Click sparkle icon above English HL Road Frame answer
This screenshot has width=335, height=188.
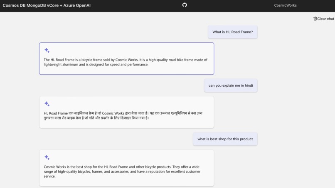point(47,50)
